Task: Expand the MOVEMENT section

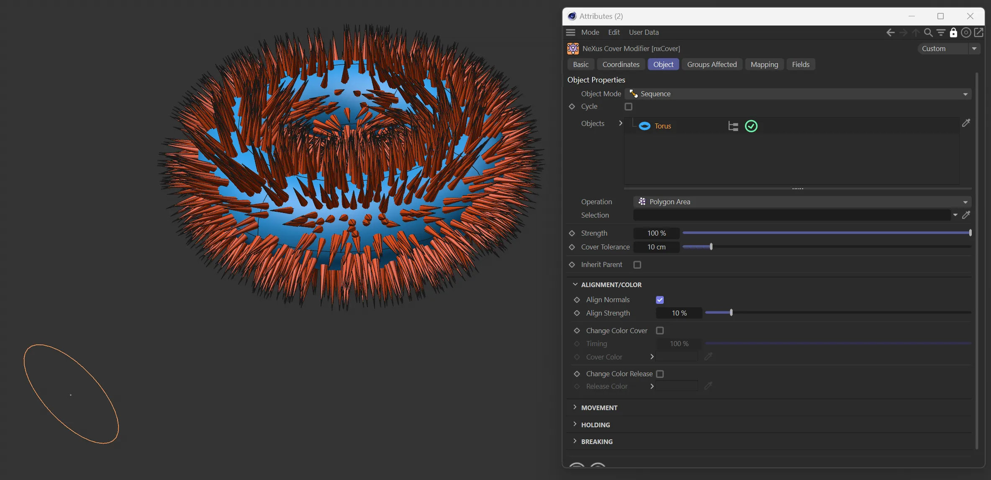Action: pos(599,408)
